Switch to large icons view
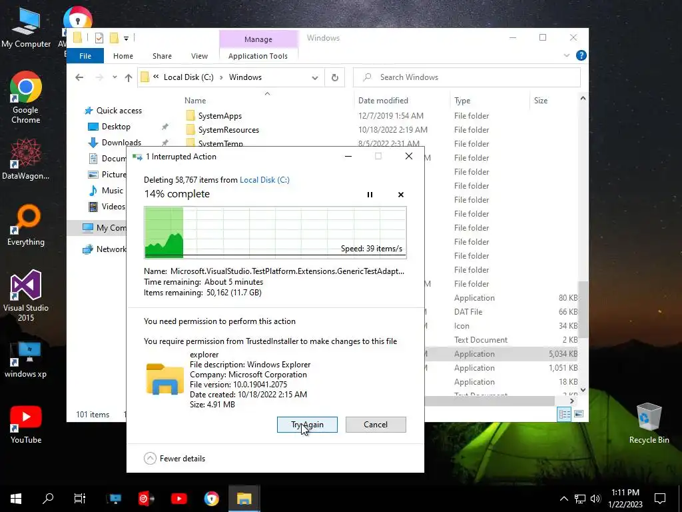The image size is (682, 512). pos(579,414)
